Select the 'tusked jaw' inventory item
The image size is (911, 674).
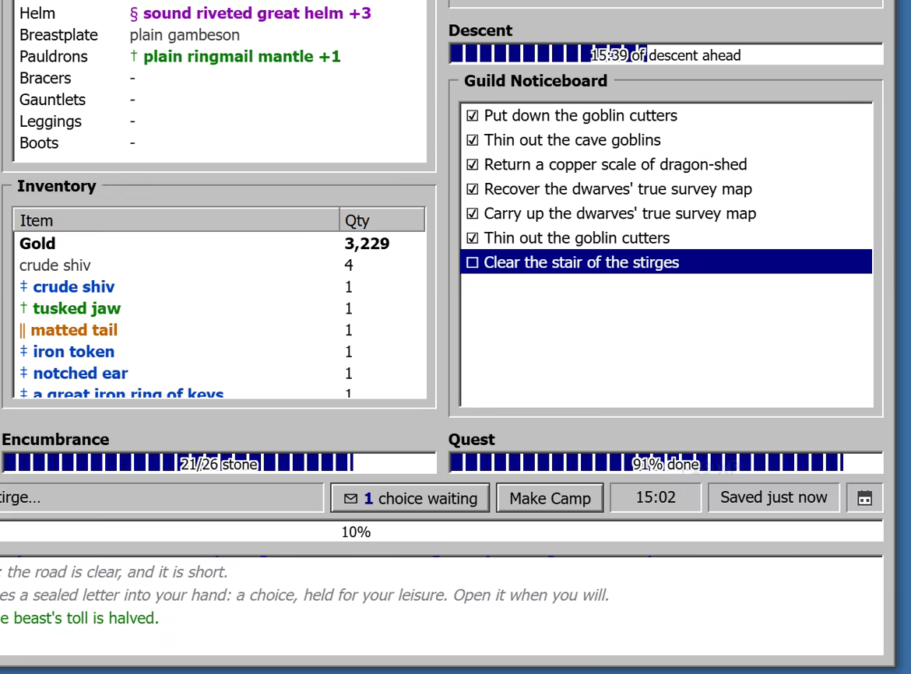pyautogui.click(x=220, y=307)
